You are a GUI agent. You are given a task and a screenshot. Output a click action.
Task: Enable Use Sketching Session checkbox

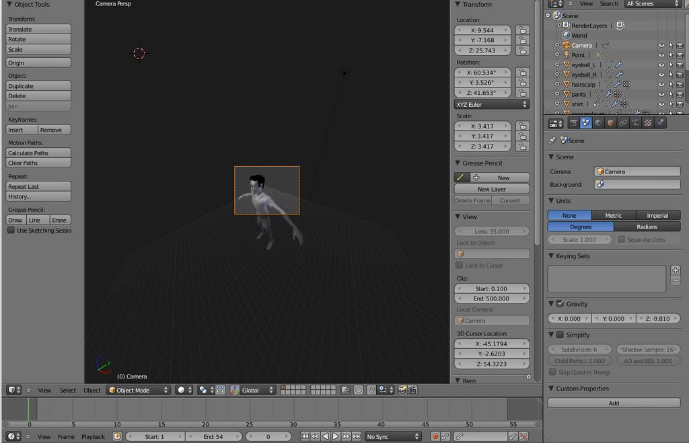tap(11, 230)
